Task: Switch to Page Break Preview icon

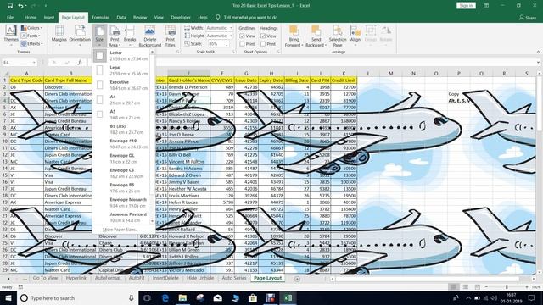Action: [477, 287]
